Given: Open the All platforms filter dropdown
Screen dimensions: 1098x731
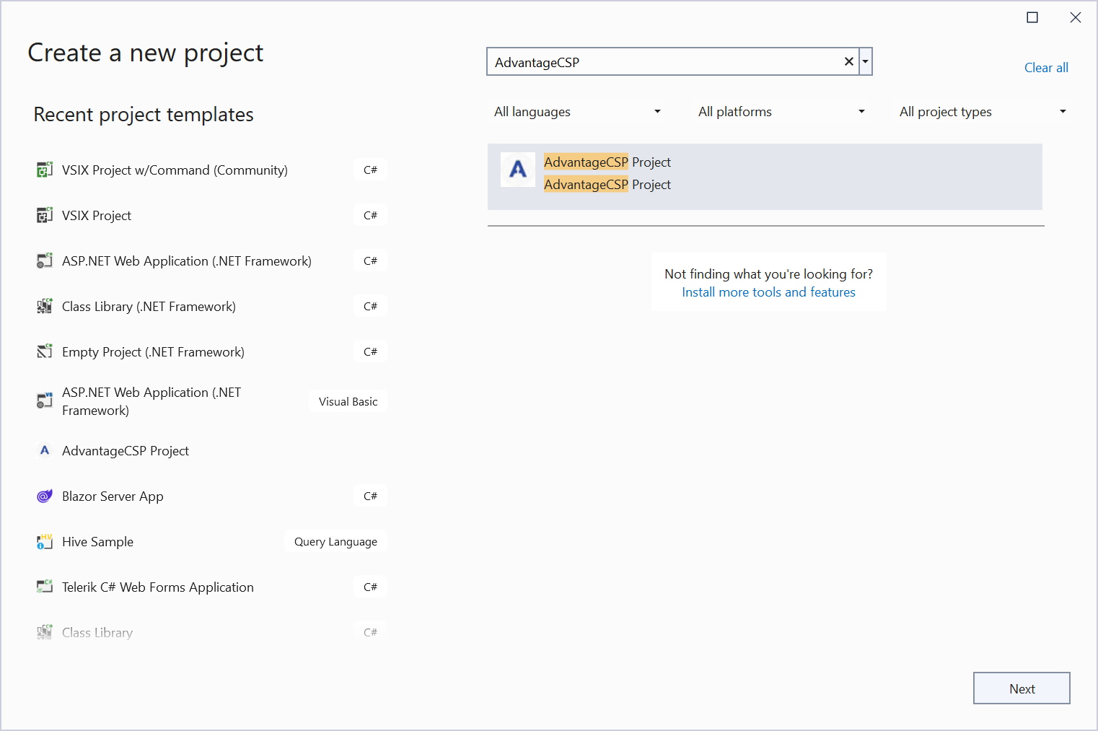Looking at the screenshot, I should [781, 112].
